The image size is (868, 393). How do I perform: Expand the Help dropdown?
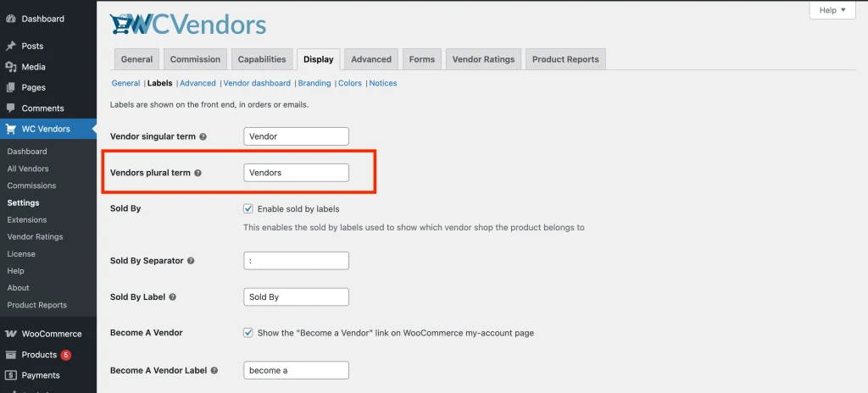pyautogui.click(x=832, y=10)
